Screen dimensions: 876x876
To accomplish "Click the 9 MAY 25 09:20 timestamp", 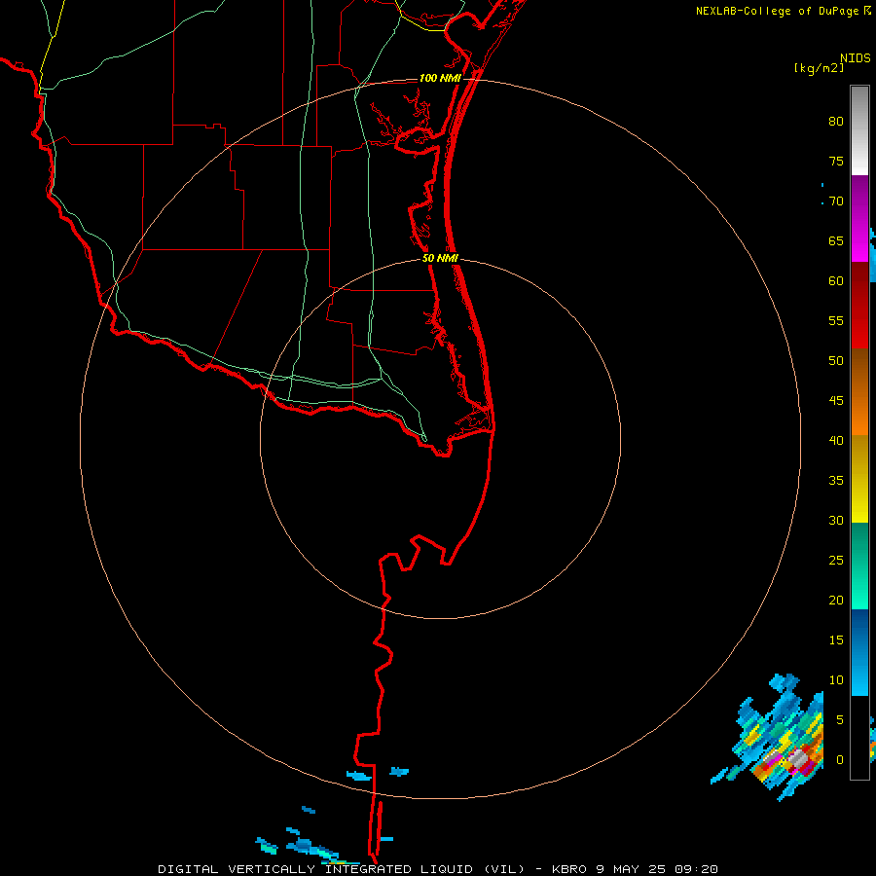I will tap(659, 869).
